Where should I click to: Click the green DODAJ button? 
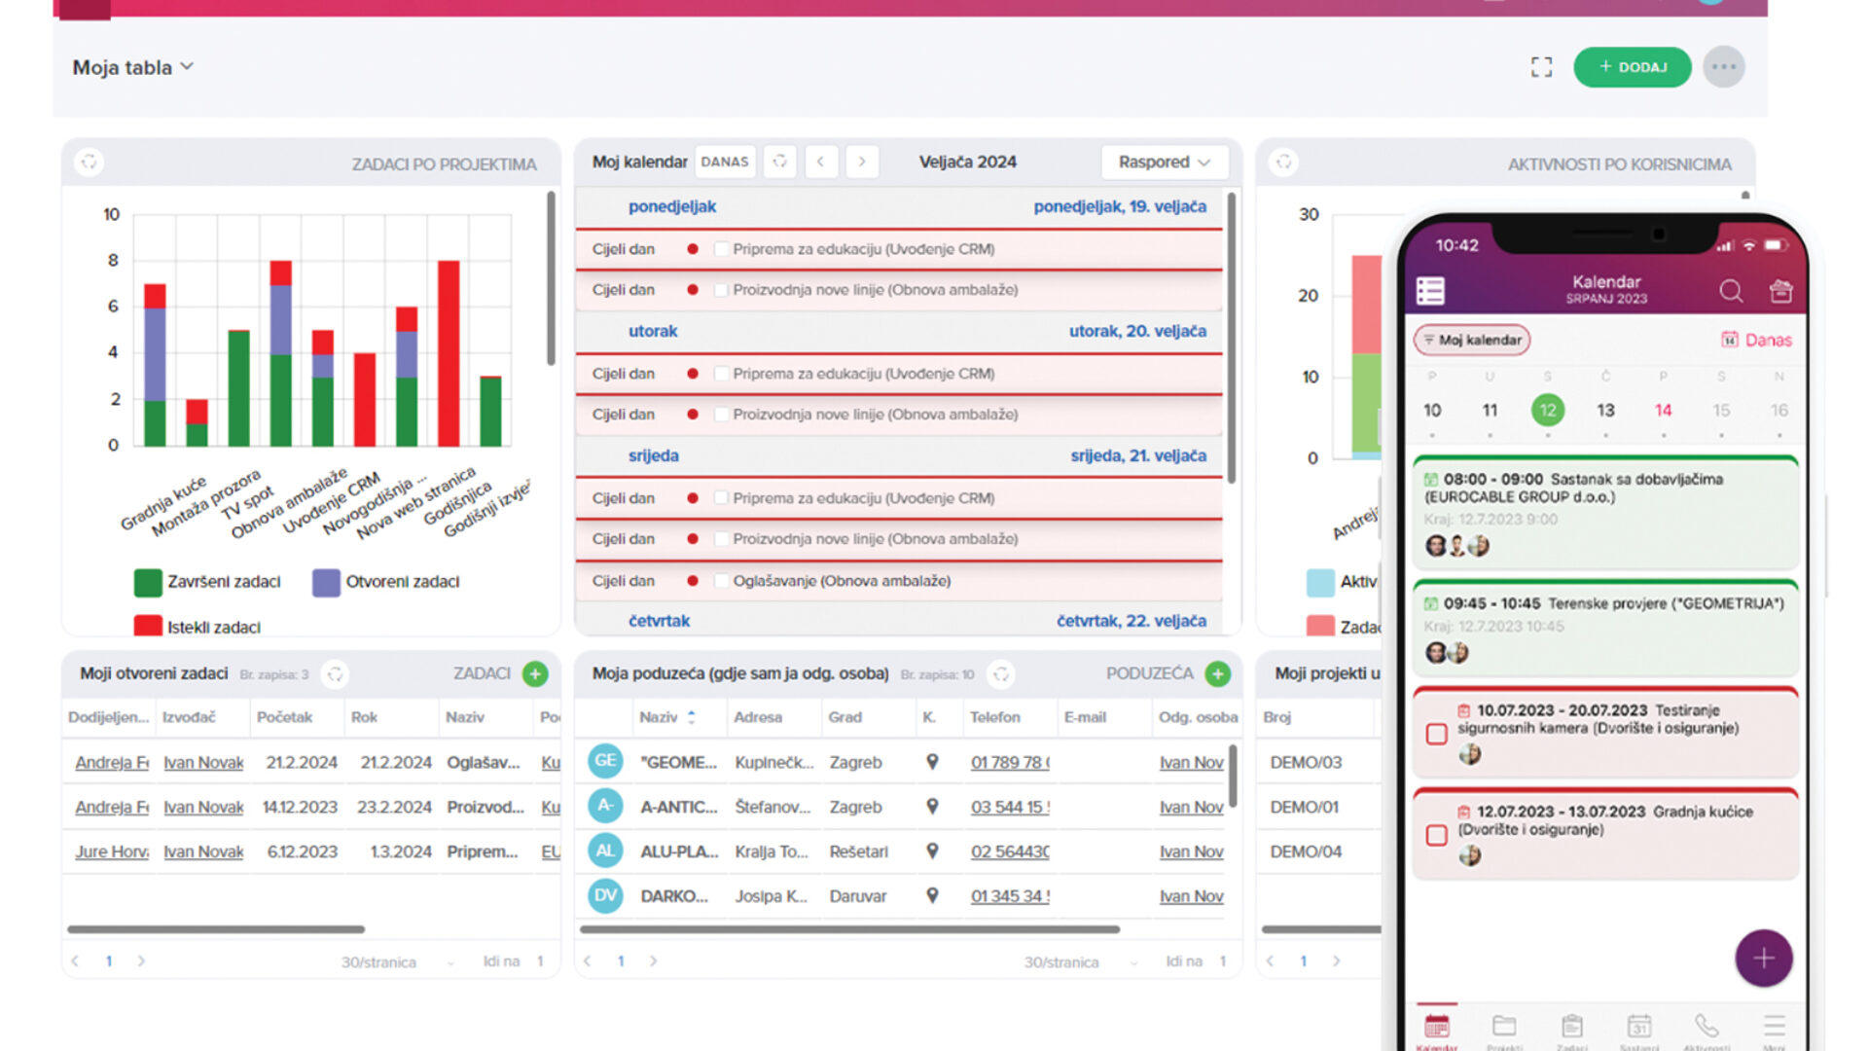[x=1632, y=67]
